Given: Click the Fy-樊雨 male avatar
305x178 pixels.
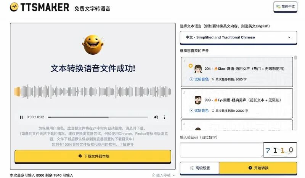Looking at the screenshot, I should (x=198, y=100).
